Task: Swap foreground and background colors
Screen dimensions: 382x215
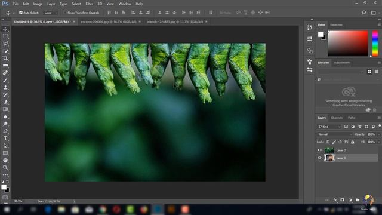Action: tap(8, 181)
